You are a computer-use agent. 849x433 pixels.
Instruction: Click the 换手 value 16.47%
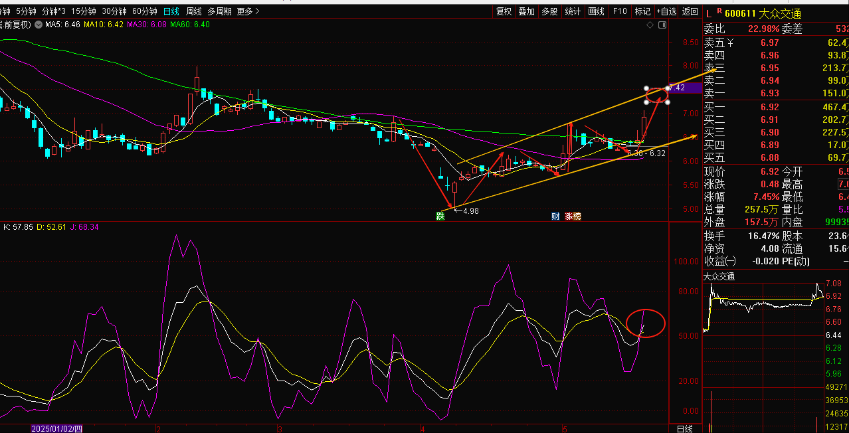(763, 236)
